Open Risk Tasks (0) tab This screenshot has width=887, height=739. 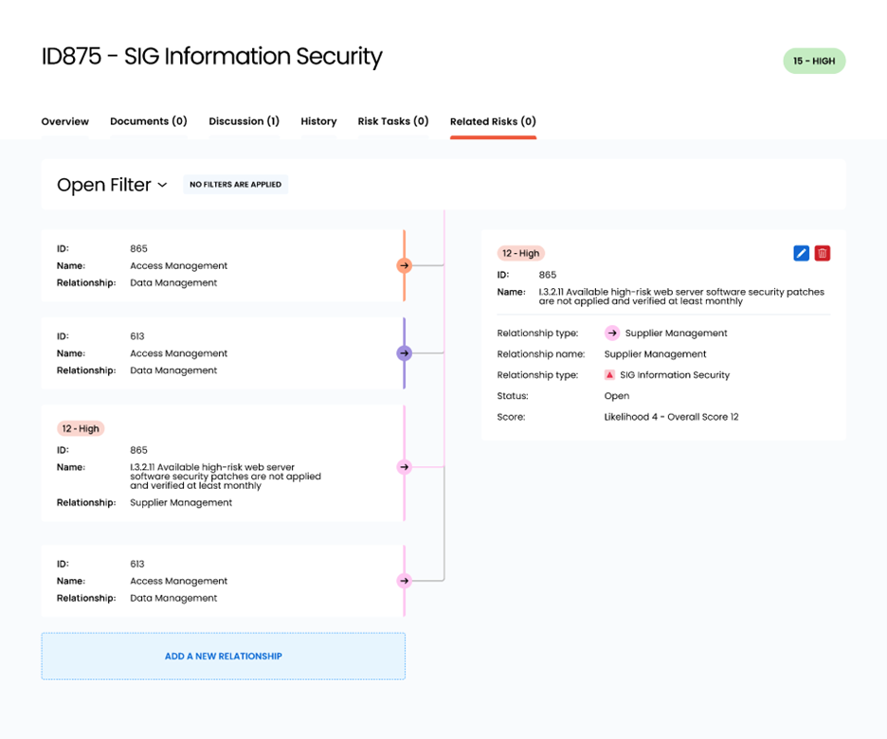(x=393, y=121)
